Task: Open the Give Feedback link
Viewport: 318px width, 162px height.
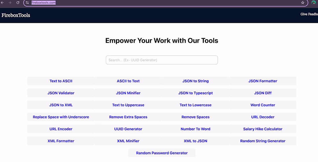Action: (309, 14)
